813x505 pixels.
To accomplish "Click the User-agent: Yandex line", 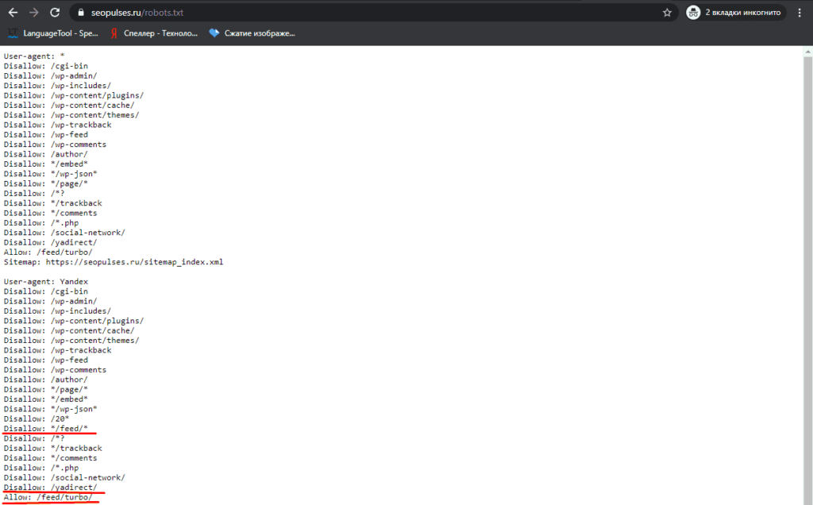I will coord(45,282).
